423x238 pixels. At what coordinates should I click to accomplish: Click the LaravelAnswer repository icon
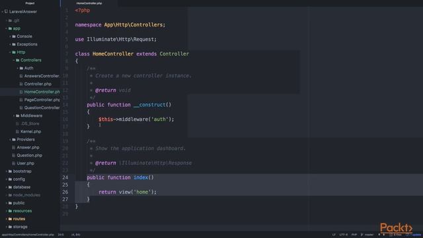point(6,12)
